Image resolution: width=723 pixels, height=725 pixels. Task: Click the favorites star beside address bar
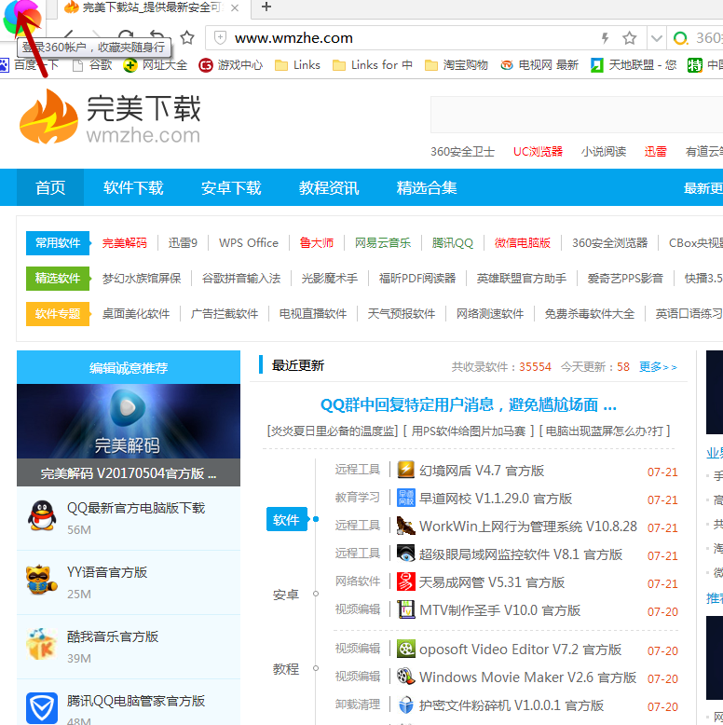pos(187,37)
